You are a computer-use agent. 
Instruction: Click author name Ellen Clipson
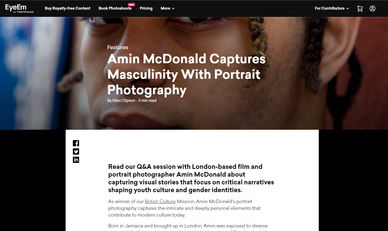click(124, 100)
